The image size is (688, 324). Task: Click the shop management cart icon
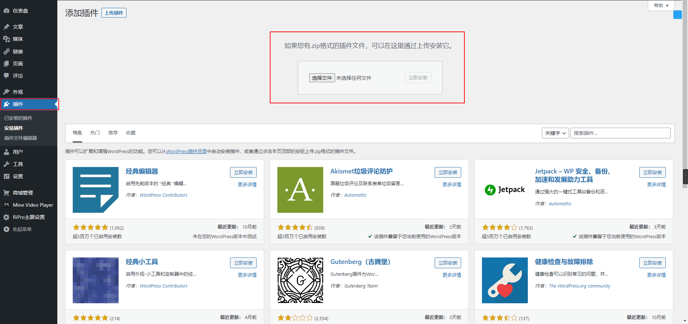pyautogui.click(x=6, y=193)
